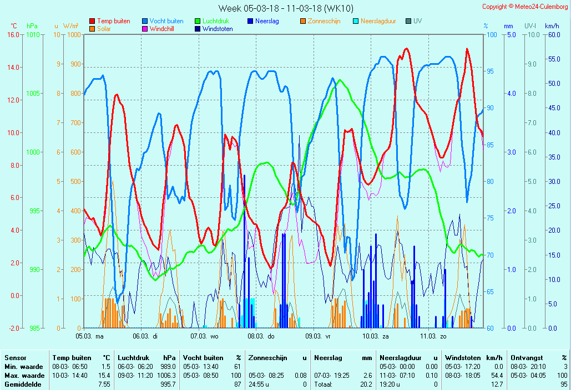
Task: Click the magenta Windchill legend swatch
Action: pos(145,29)
